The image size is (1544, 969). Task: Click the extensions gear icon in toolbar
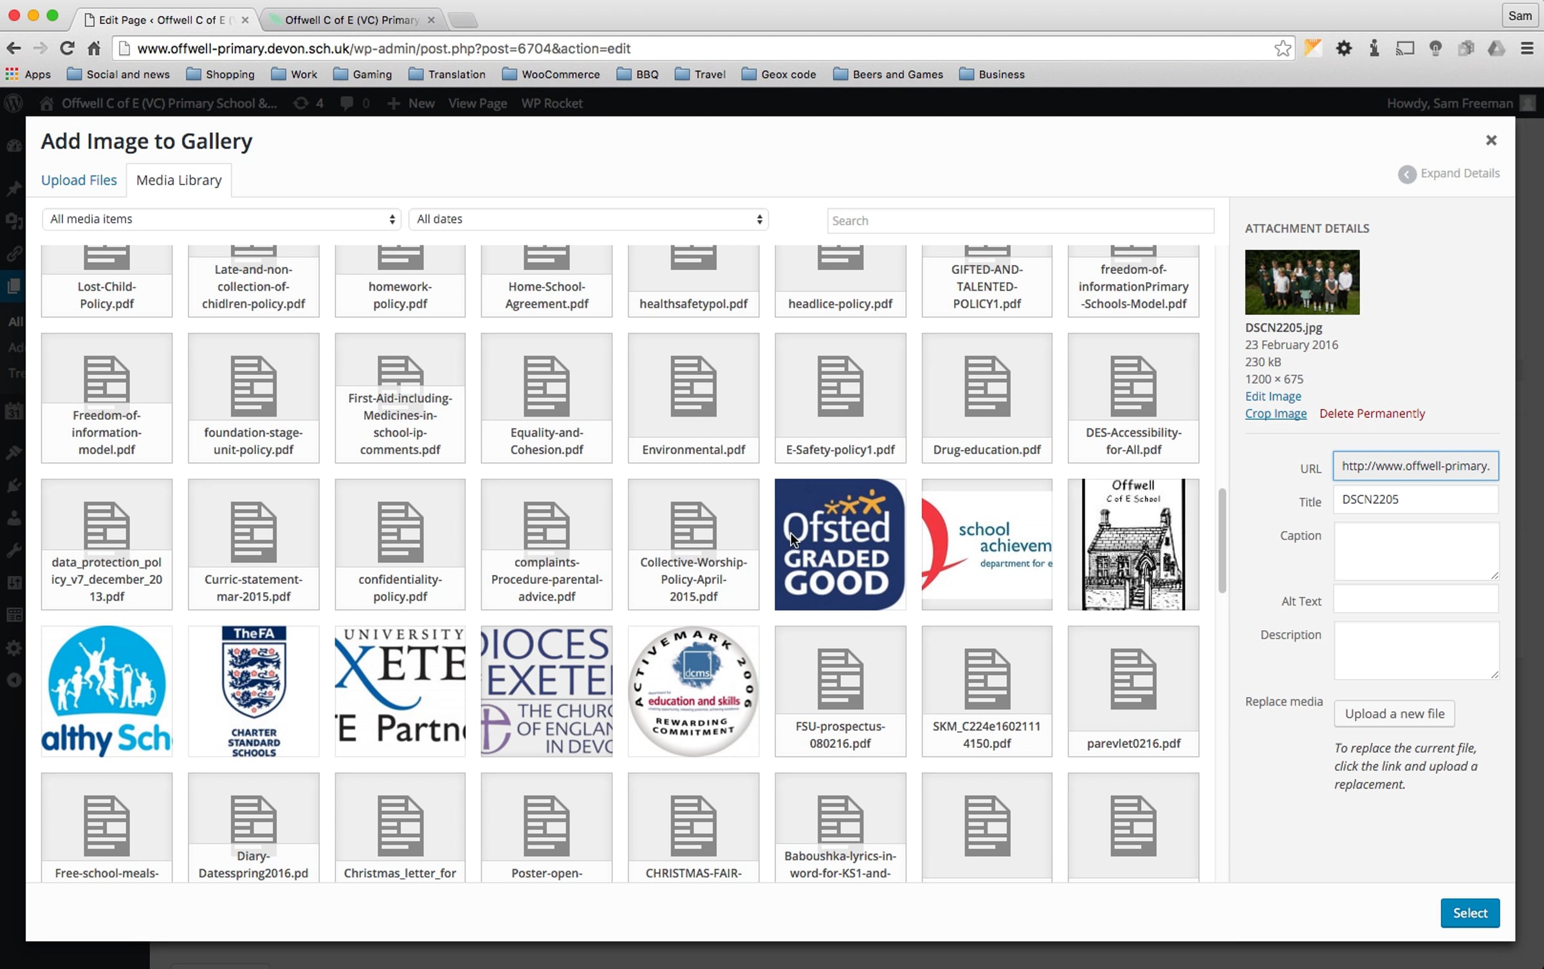click(x=1343, y=48)
